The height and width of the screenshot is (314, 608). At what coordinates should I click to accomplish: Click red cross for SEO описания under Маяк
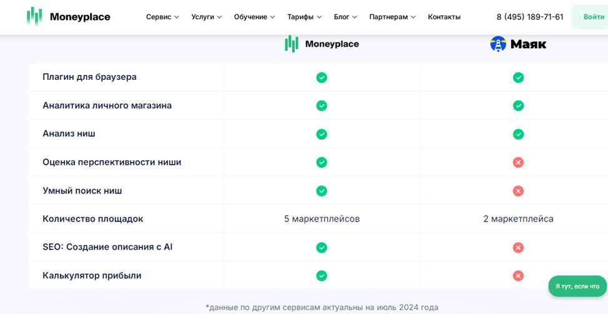pos(518,248)
